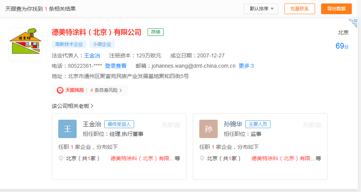Viewport: 361px width, 192px height.
Task: Click the 存续 status tag
Action: (156, 32)
